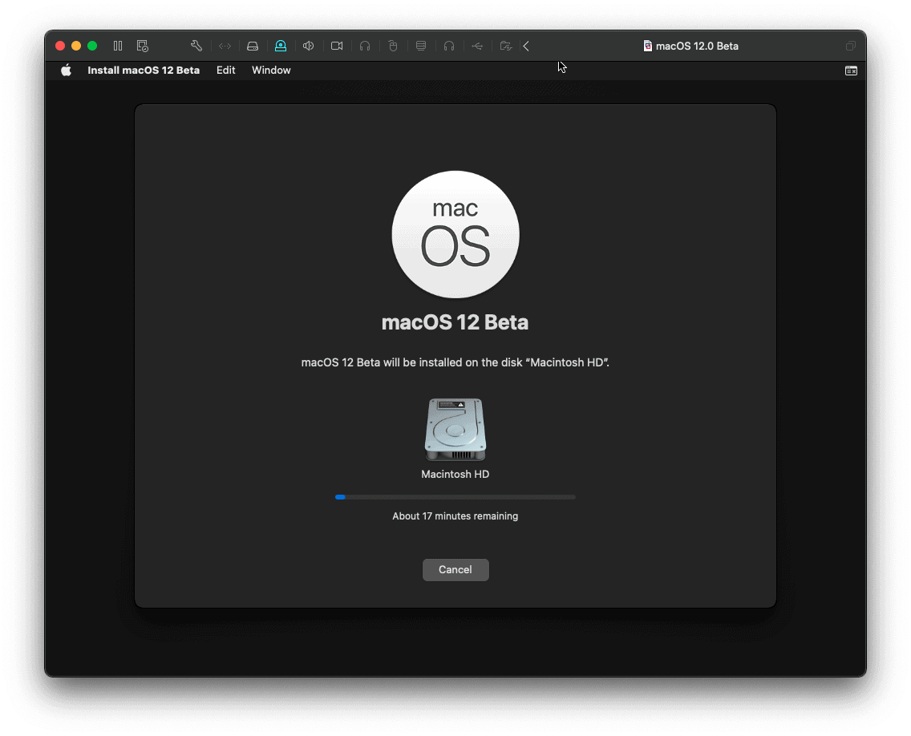The height and width of the screenshot is (736, 911).
Task: Close the VM window with the red button
Action: 60,46
